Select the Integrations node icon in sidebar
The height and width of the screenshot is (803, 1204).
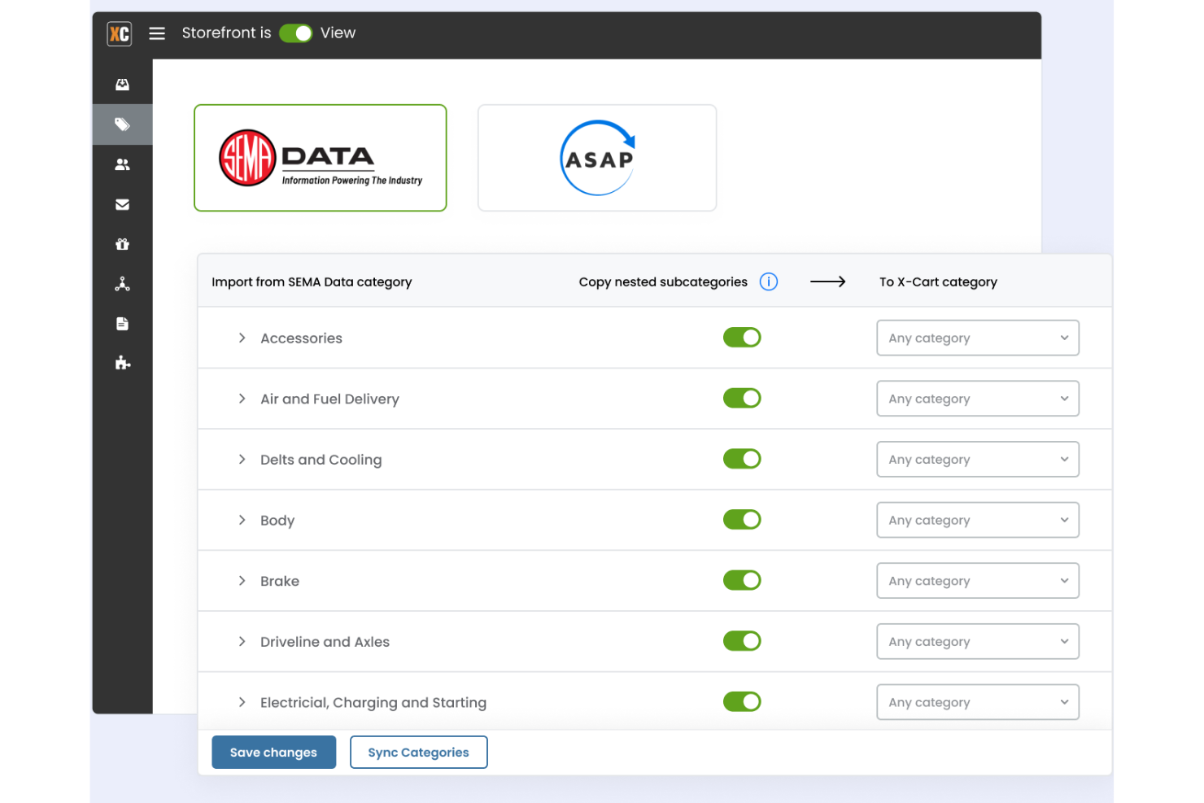pyautogui.click(x=122, y=283)
